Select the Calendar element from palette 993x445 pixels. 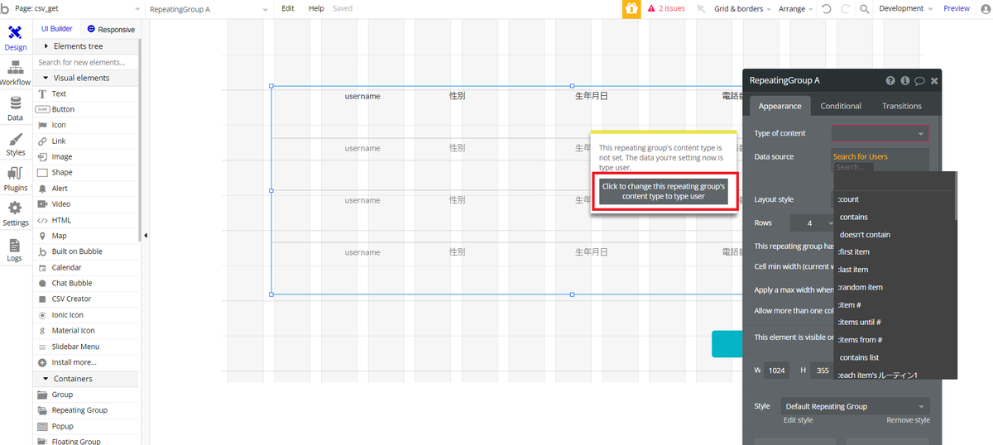[87, 267]
